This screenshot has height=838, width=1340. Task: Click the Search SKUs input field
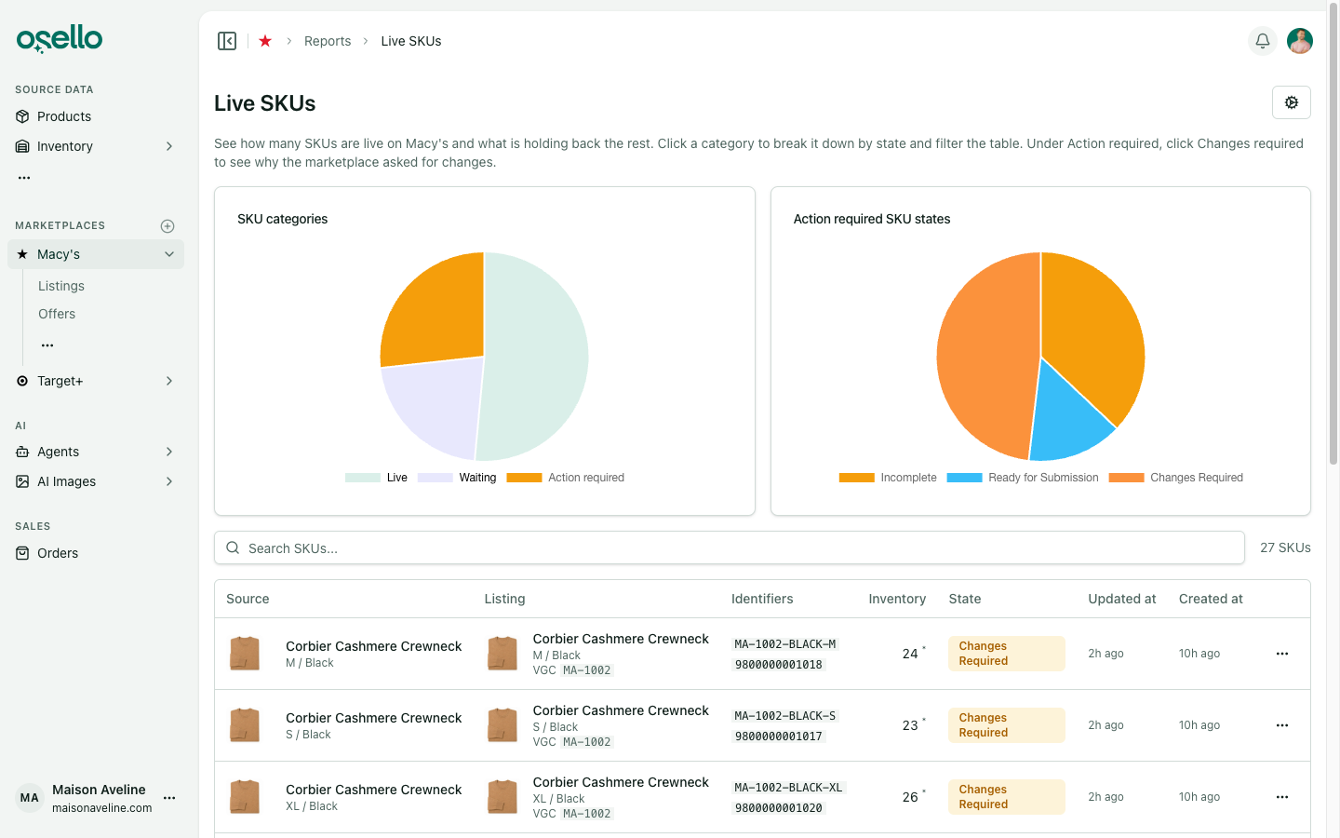coord(730,548)
